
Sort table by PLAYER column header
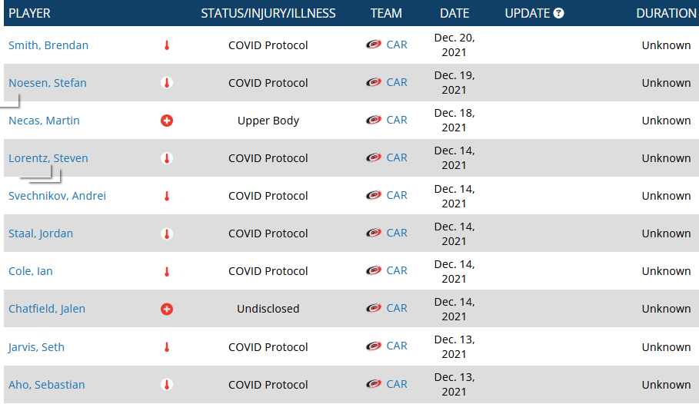29,13
